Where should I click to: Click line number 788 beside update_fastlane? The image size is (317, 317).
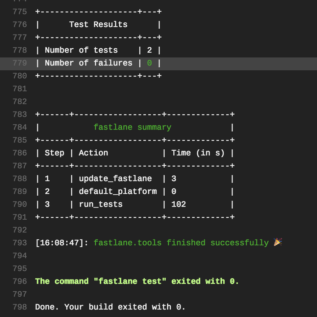click(x=20, y=179)
